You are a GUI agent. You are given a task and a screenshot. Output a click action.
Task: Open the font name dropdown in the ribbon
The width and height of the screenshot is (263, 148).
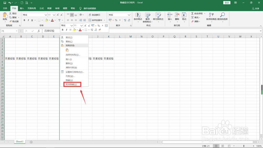[46, 15]
